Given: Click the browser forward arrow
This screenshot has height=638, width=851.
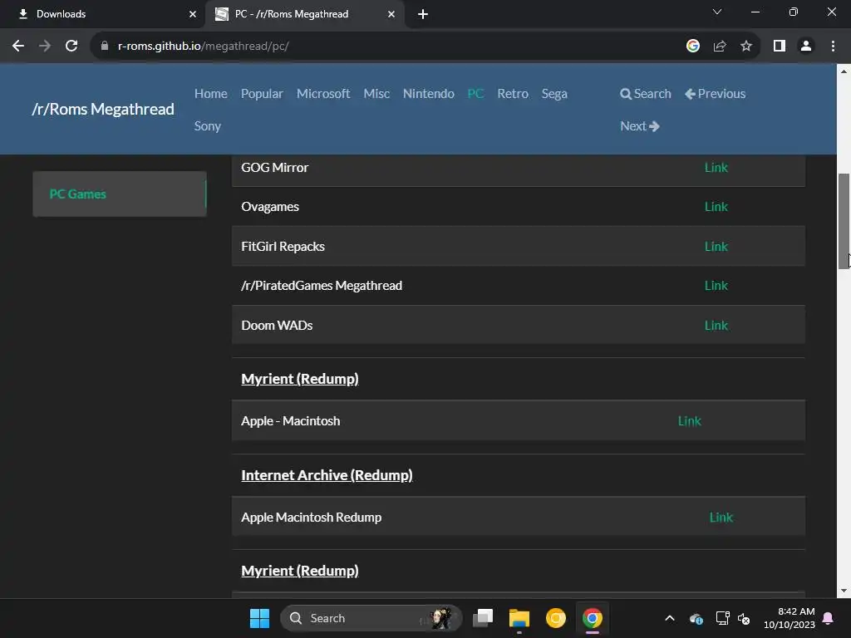Looking at the screenshot, I should pos(45,47).
